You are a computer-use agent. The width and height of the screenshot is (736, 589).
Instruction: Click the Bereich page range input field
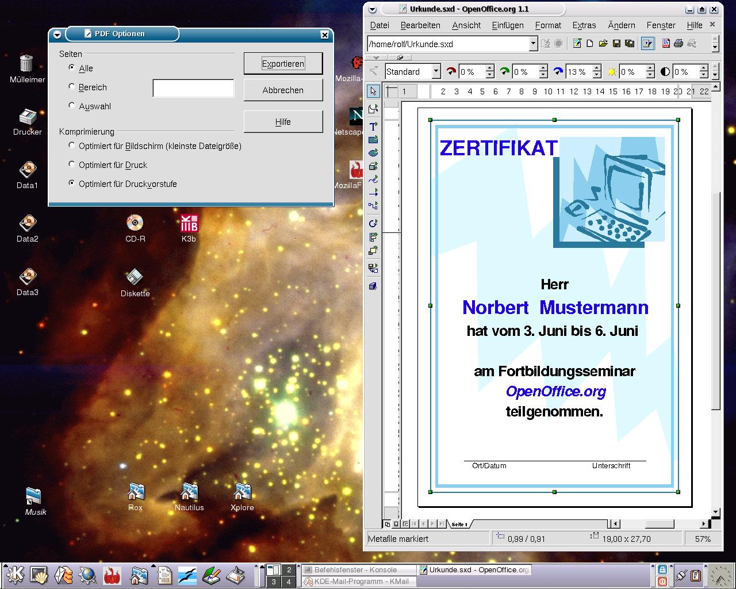tap(193, 88)
